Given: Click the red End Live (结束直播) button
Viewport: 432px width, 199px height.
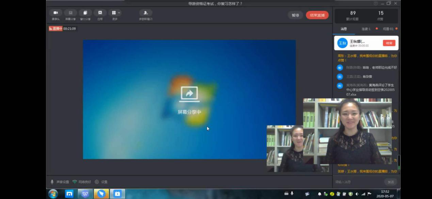Looking at the screenshot, I should 317,15.
